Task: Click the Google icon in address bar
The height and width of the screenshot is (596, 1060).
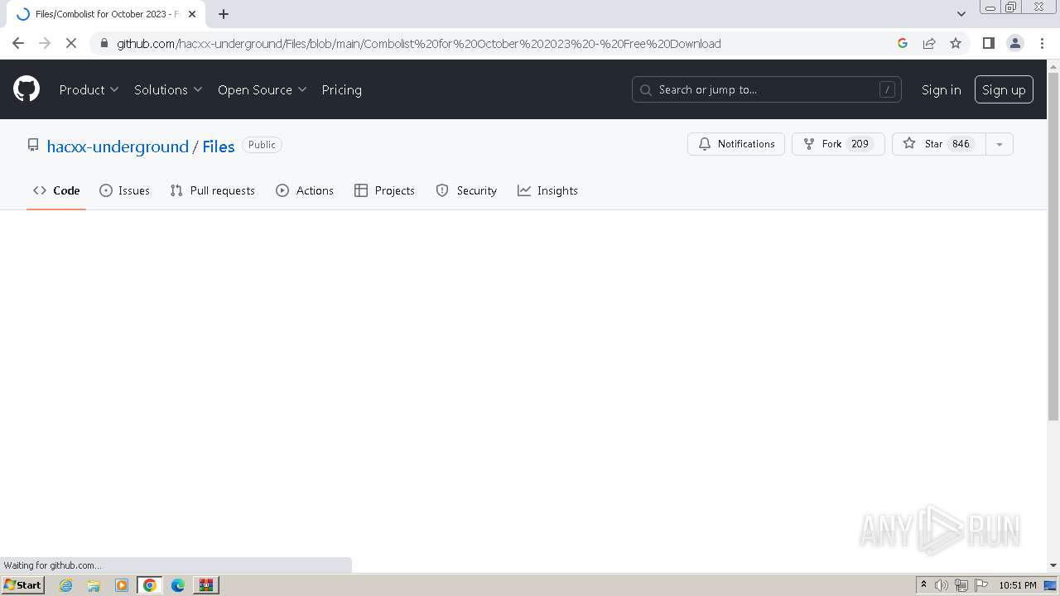Action: coord(903,43)
